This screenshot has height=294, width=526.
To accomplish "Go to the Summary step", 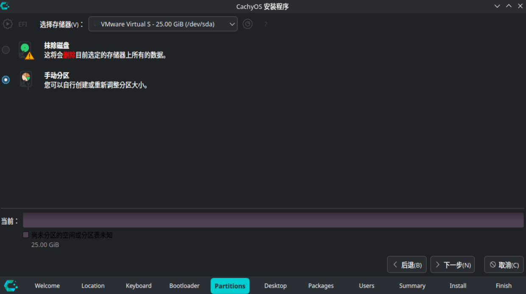I will click(412, 286).
